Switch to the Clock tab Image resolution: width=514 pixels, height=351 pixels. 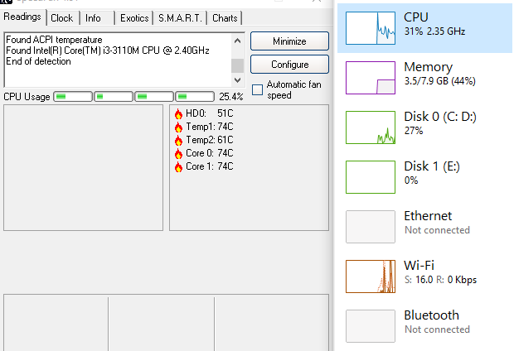coord(62,18)
